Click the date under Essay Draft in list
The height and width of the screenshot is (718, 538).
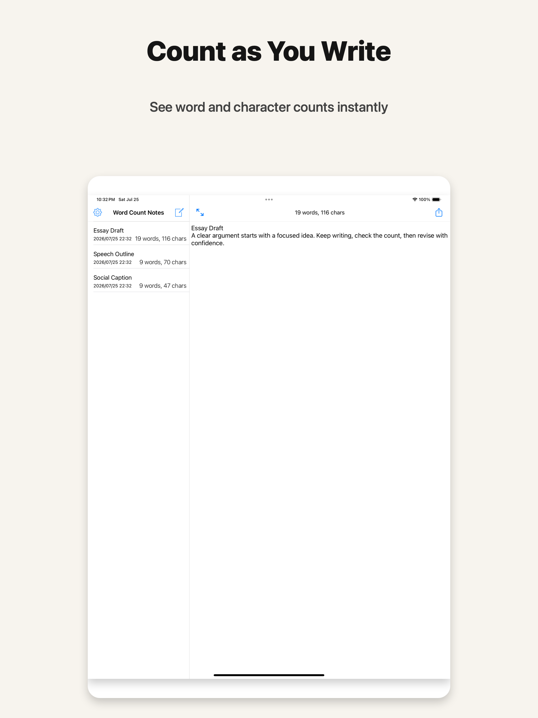point(113,239)
